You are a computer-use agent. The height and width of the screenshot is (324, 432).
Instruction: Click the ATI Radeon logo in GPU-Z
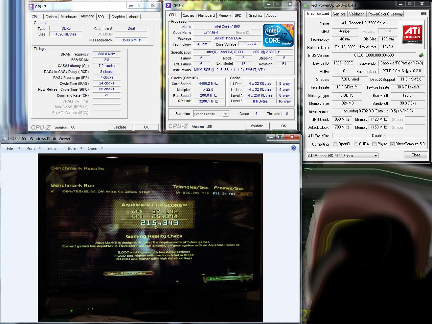click(x=412, y=34)
